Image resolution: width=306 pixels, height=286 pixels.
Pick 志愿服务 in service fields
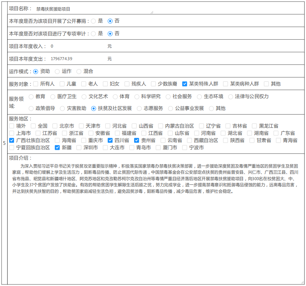click(x=139, y=108)
